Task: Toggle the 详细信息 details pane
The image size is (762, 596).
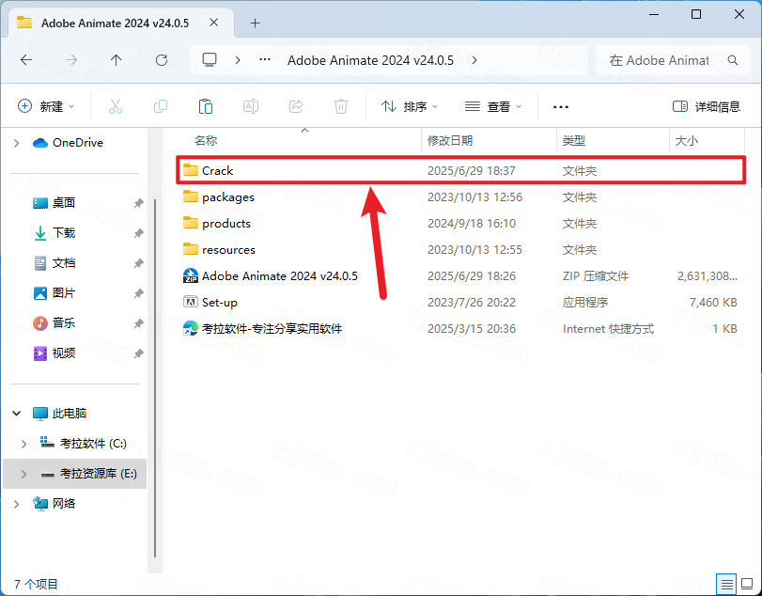Action: (707, 107)
